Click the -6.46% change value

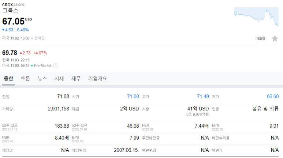(x=22, y=30)
